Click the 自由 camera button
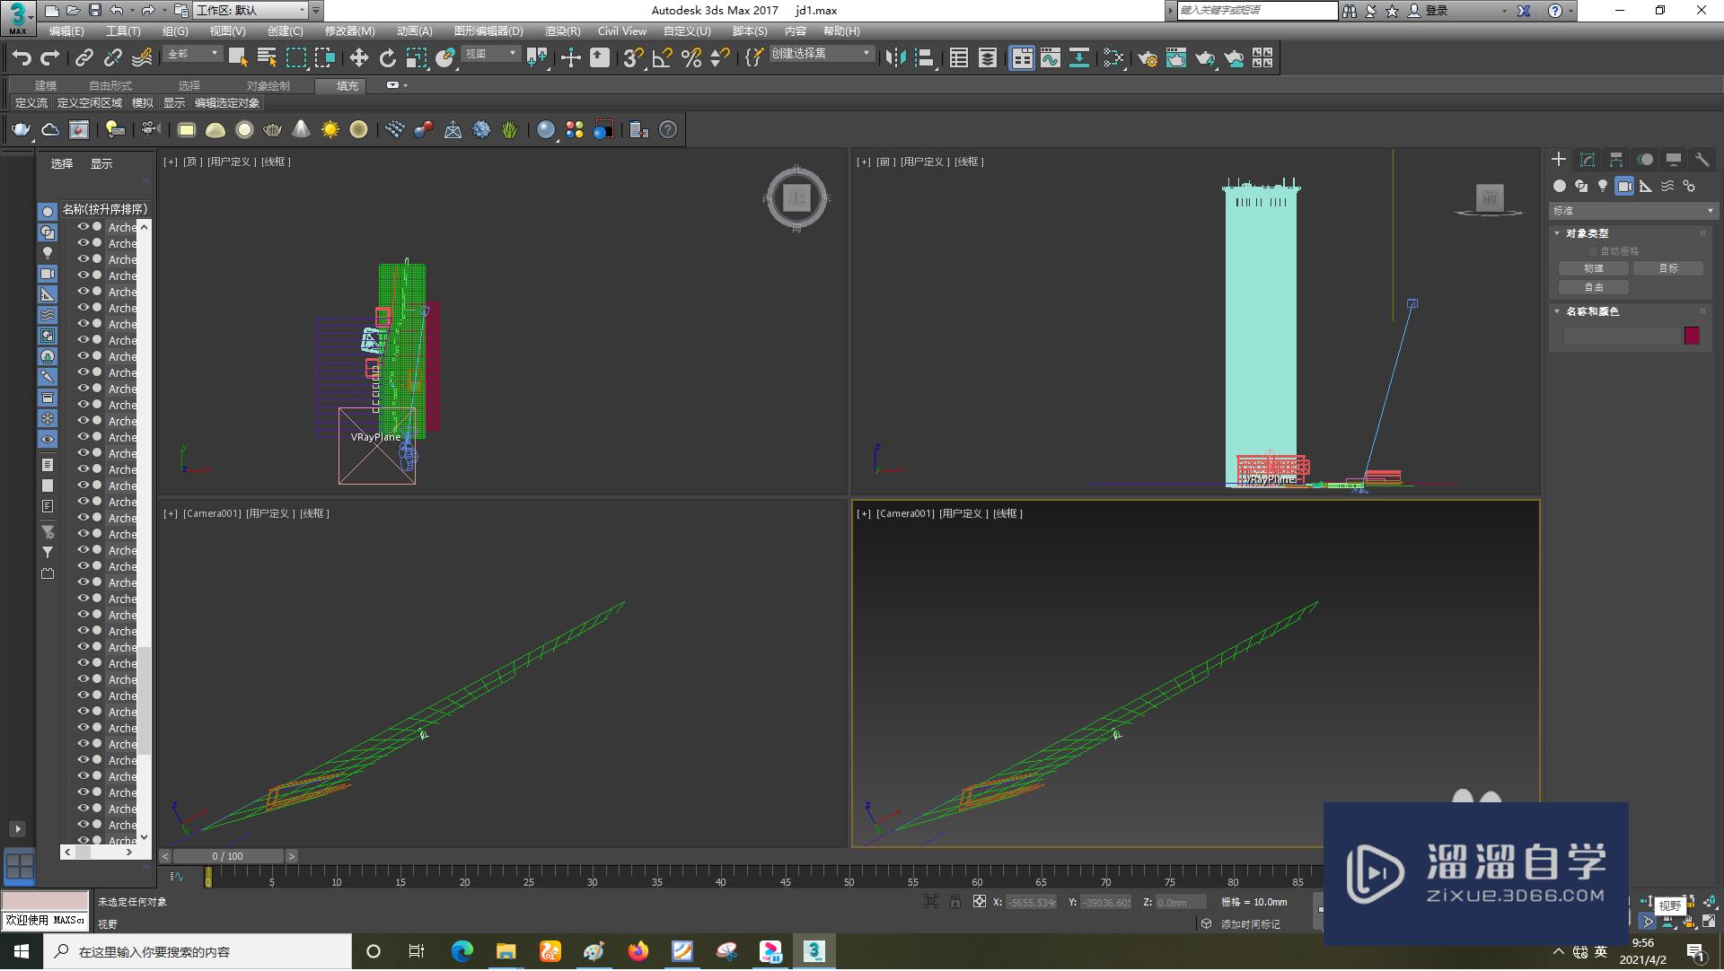The height and width of the screenshot is (971, 1724). (x=1594, y=288)
